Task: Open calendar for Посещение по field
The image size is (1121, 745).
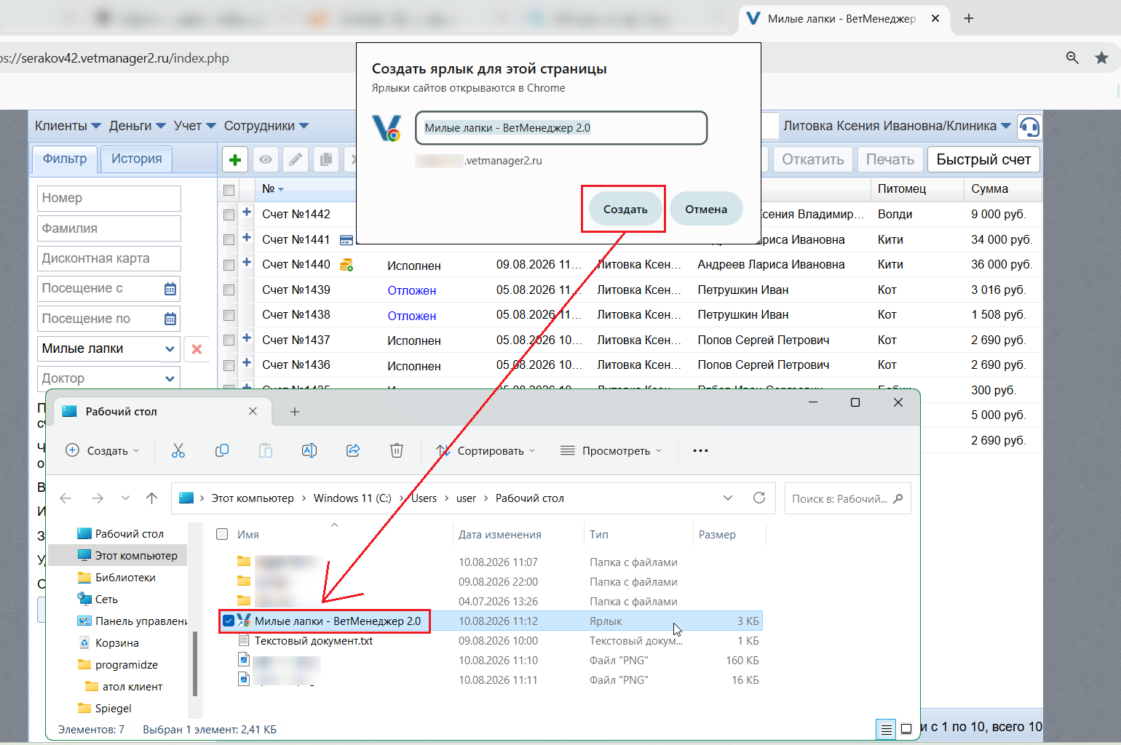Action: [x=170, y=319]
